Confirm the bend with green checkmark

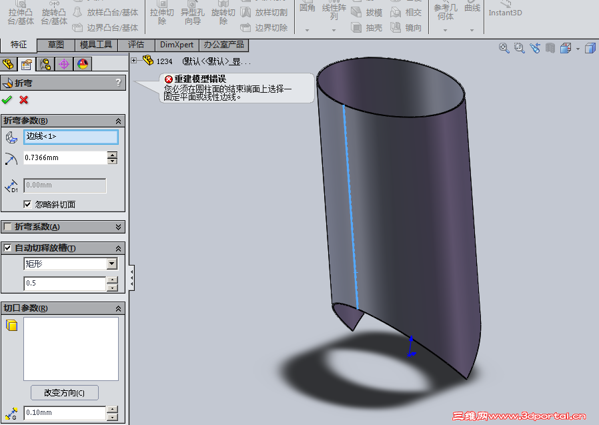point(7,100)
